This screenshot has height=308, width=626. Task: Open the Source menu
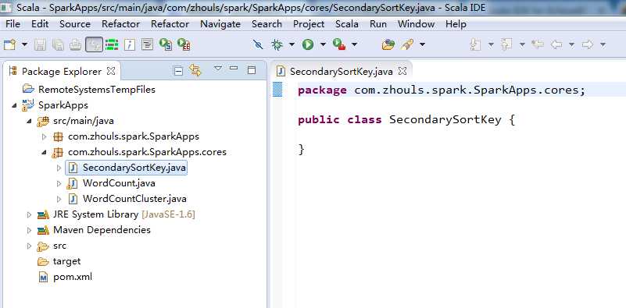click(75, 24)
